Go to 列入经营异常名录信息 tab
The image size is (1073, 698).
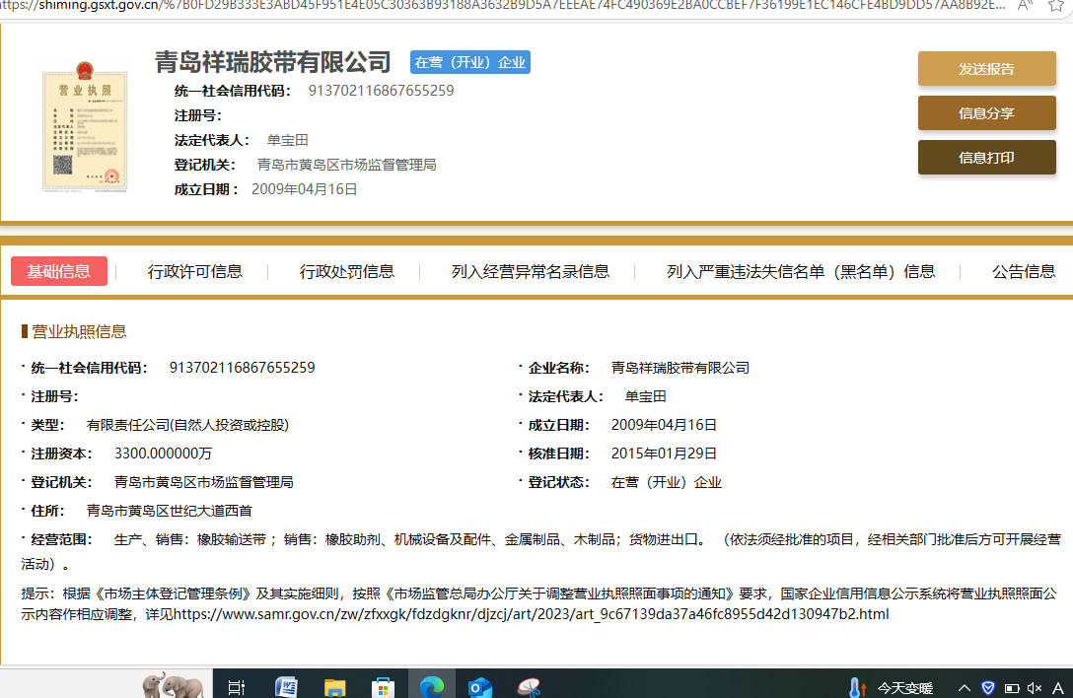tap(531, 271)
